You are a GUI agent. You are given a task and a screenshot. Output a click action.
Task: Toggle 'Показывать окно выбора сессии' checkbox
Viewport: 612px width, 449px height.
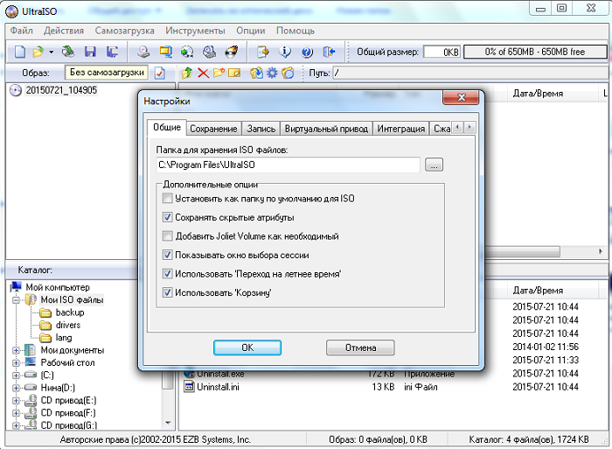pyautogui.click(x=168, y=255)
